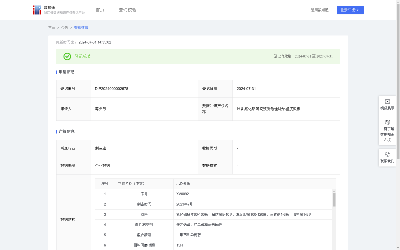Click the 混合溶剂 field name
This screenshot has width=400, height=250.
pos(144,235)
